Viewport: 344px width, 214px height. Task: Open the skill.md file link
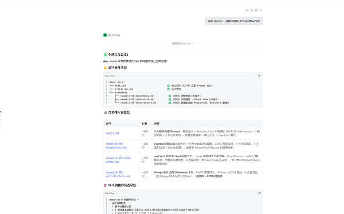click(x=113, y=133)
